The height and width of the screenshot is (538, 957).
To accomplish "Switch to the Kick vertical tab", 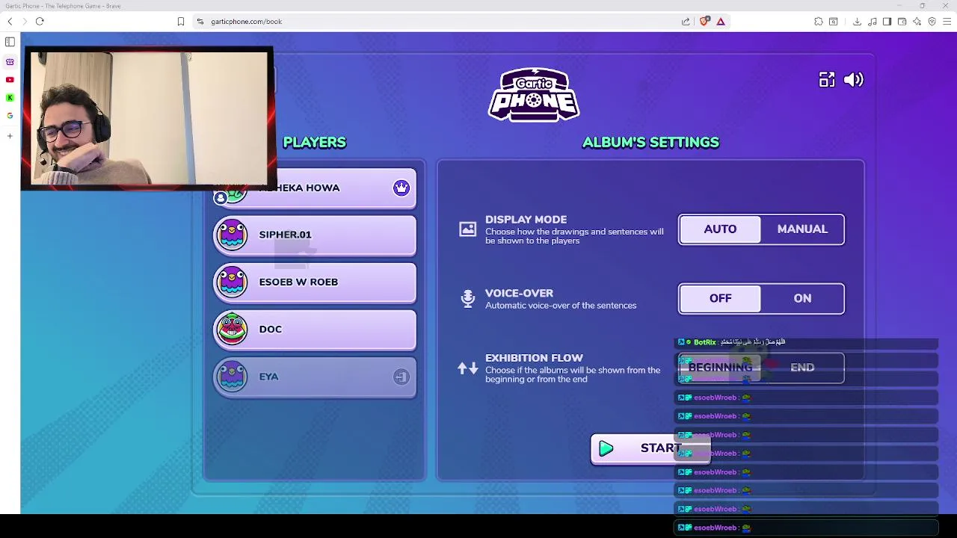I will tap(10, 97).
